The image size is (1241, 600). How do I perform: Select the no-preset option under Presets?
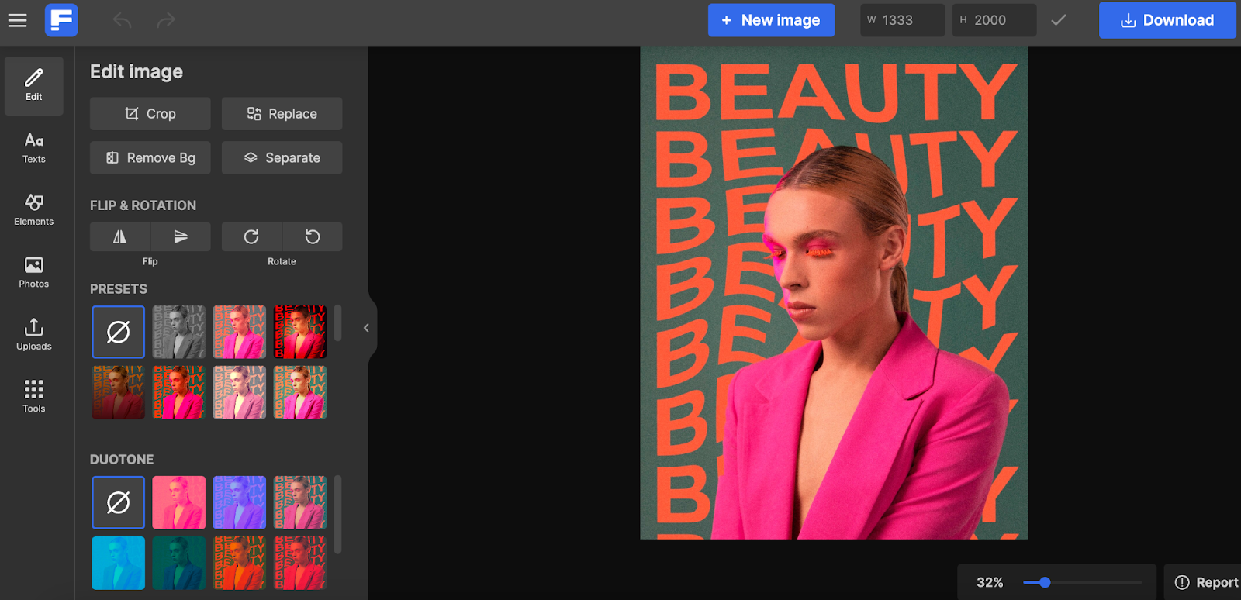pyautogui.click(x=118, y=332)
